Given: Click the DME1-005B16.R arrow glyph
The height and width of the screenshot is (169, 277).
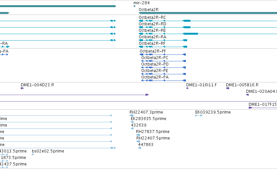Looking at the screenshot, I should pyautogui.click(x=228, y=88).
